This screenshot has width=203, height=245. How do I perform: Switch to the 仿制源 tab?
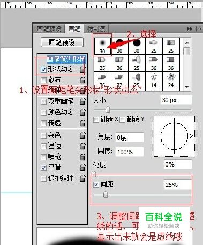pos(96,29)
